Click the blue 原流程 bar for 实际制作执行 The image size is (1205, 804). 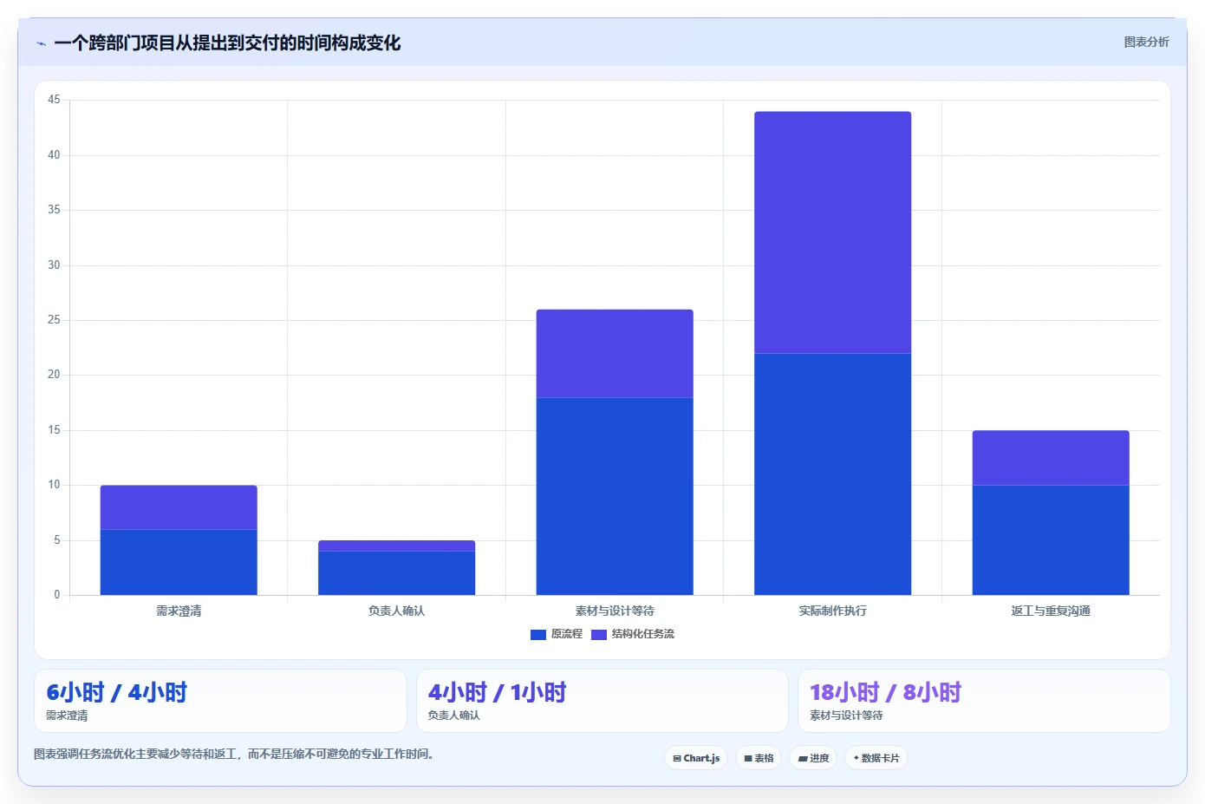(x=832, y=474)
